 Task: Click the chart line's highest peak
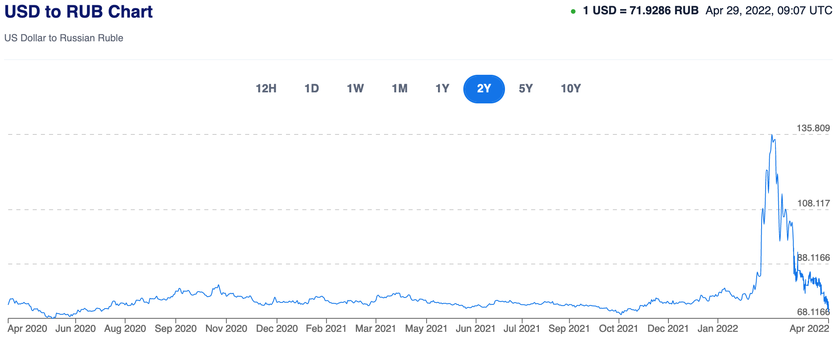(x=771, y=135)
